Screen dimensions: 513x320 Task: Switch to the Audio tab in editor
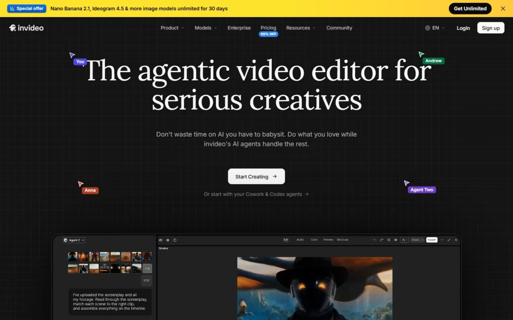[300, 240]
